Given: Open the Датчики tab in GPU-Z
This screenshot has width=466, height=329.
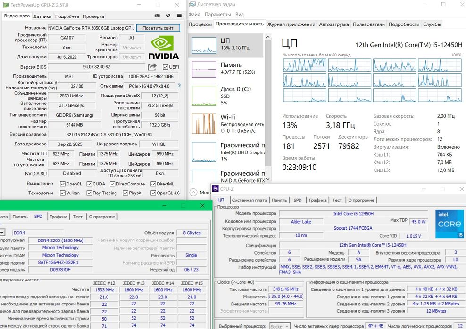Looking at the screenshot, I should [42, 16].
